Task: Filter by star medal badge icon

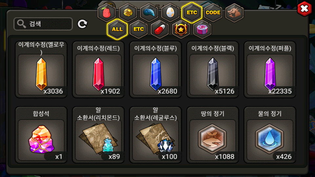Action: point(181,29)
